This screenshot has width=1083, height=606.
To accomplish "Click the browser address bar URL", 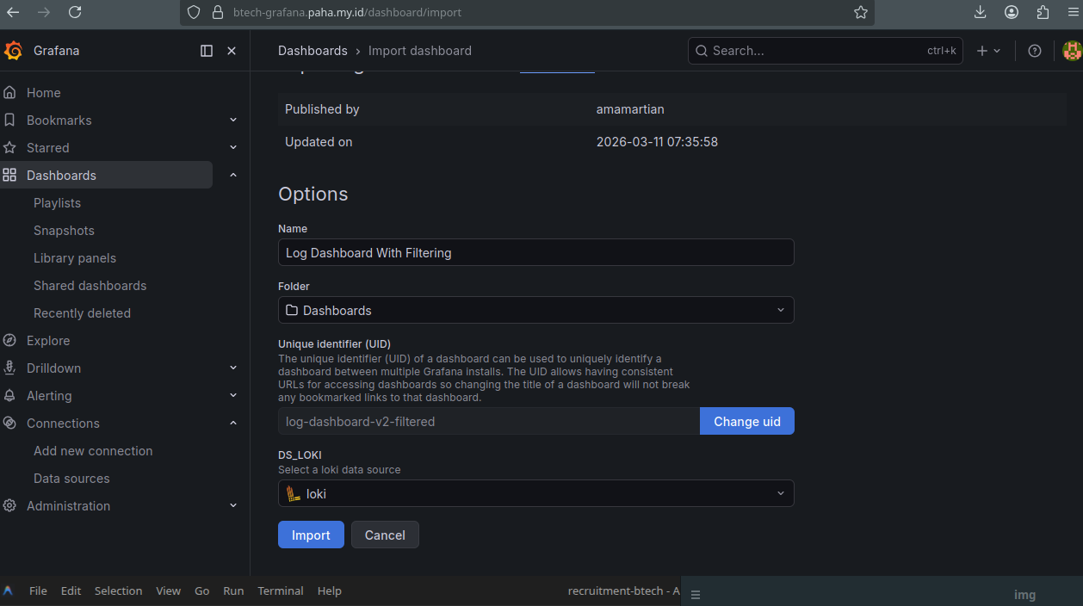I will (x=347, y=12).
